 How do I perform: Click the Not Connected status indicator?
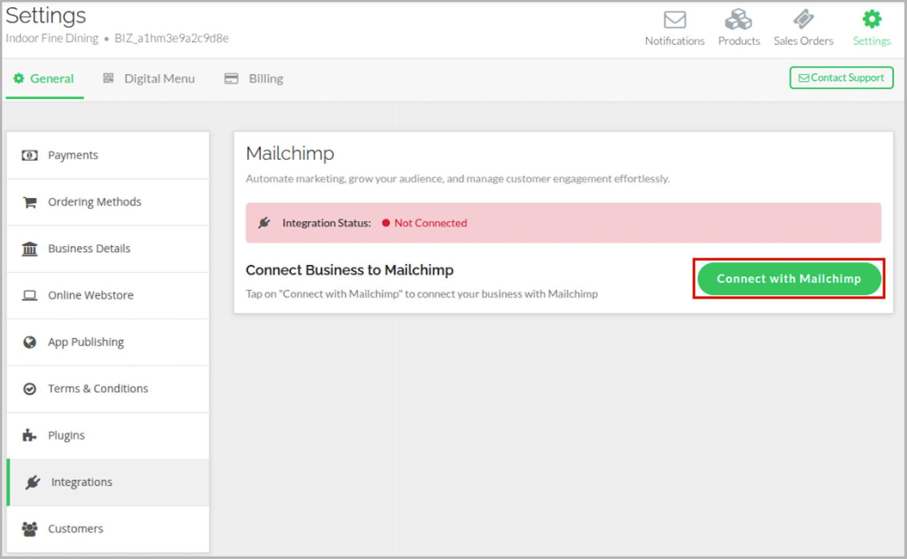425,223
